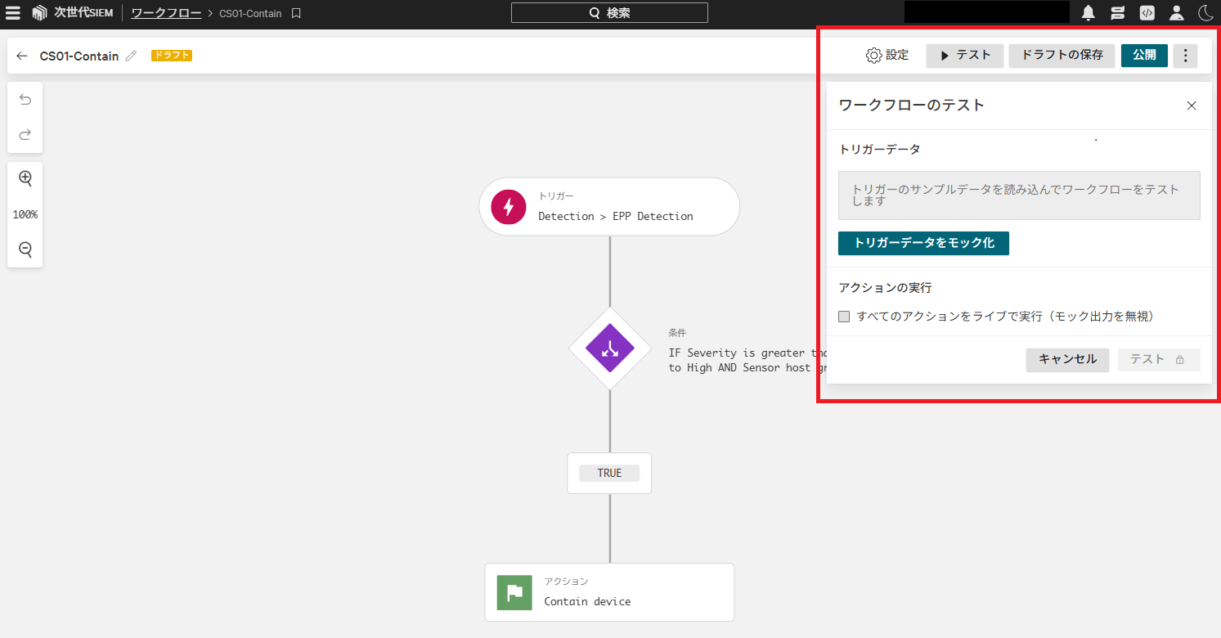Open the user profile icon in the header
Image resolution: width=1221 pixels, height=638 pixels.
tap(1176, 12)
